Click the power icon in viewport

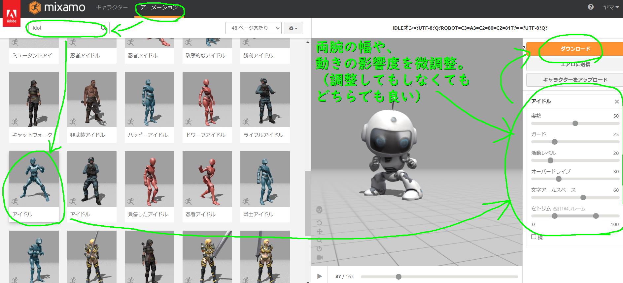coord(319,249)
